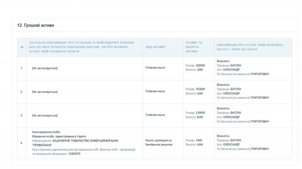This screenshot has width=302, height=169.
Task: Click "Кошти, розміщені на банківських рахунках" cell
Action: [159, 142]
